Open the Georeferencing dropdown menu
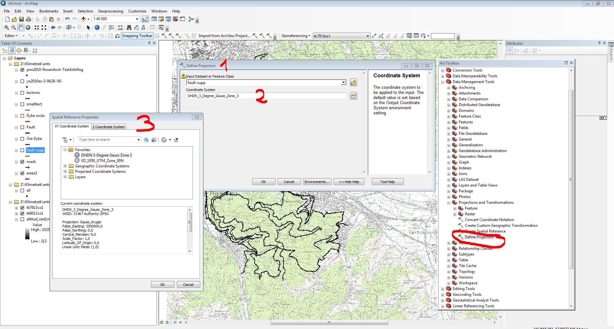Viewport: 614px width, 329px height. (x=296, y=36)
